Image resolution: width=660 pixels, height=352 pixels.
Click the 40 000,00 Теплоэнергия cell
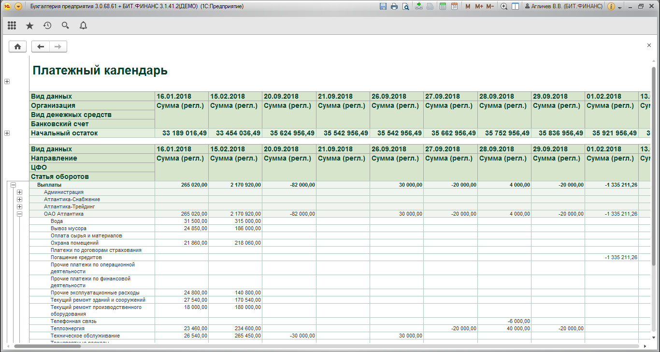(504, 328)
